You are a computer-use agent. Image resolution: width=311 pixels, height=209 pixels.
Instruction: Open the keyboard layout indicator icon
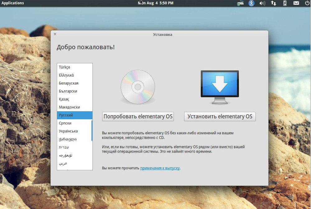[x=240, y=3]
